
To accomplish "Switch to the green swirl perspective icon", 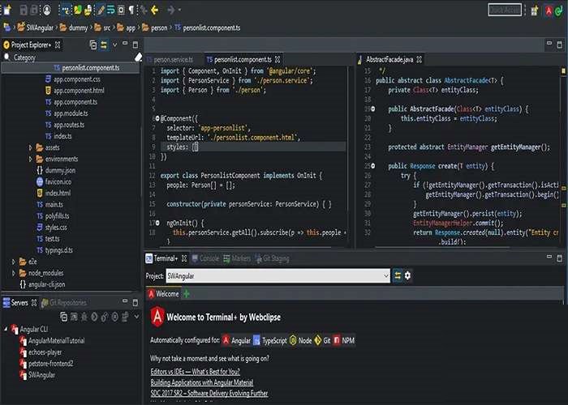I will [x=558, y=11].
